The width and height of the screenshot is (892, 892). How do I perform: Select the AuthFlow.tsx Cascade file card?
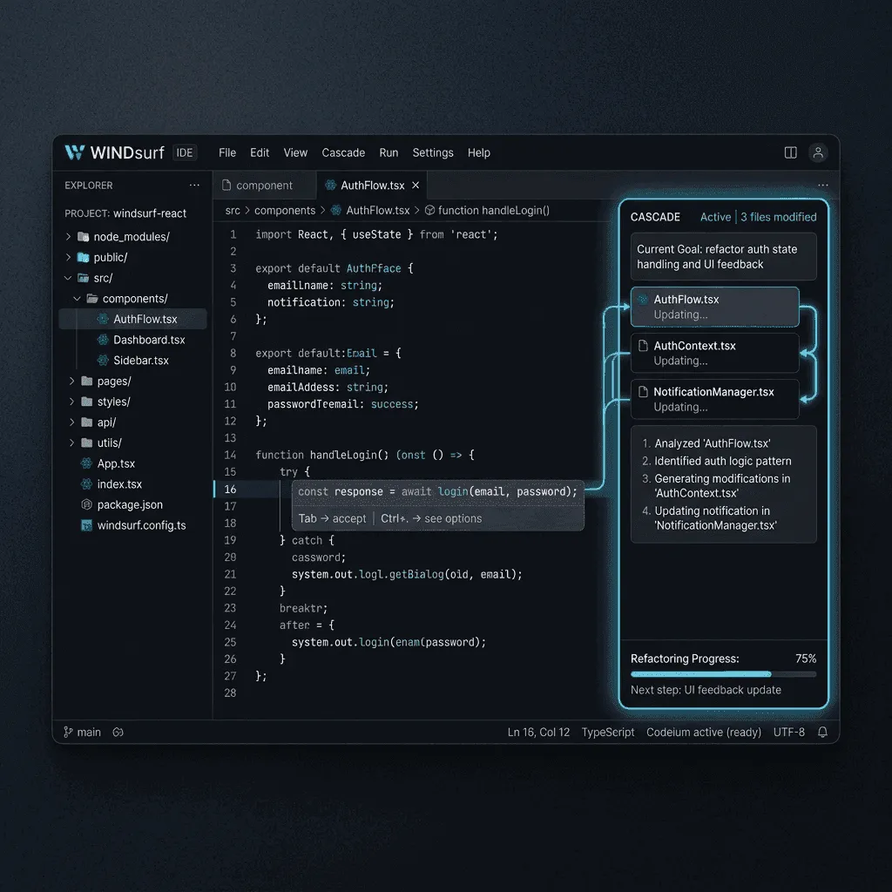[x=714, y=307]
